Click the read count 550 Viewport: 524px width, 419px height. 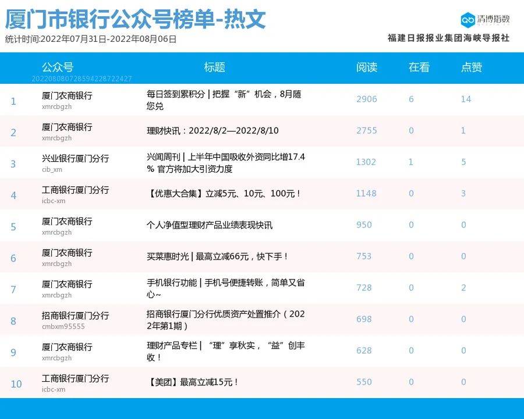(364, 382)
